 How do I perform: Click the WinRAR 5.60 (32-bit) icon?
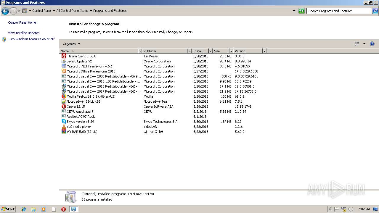64,131
